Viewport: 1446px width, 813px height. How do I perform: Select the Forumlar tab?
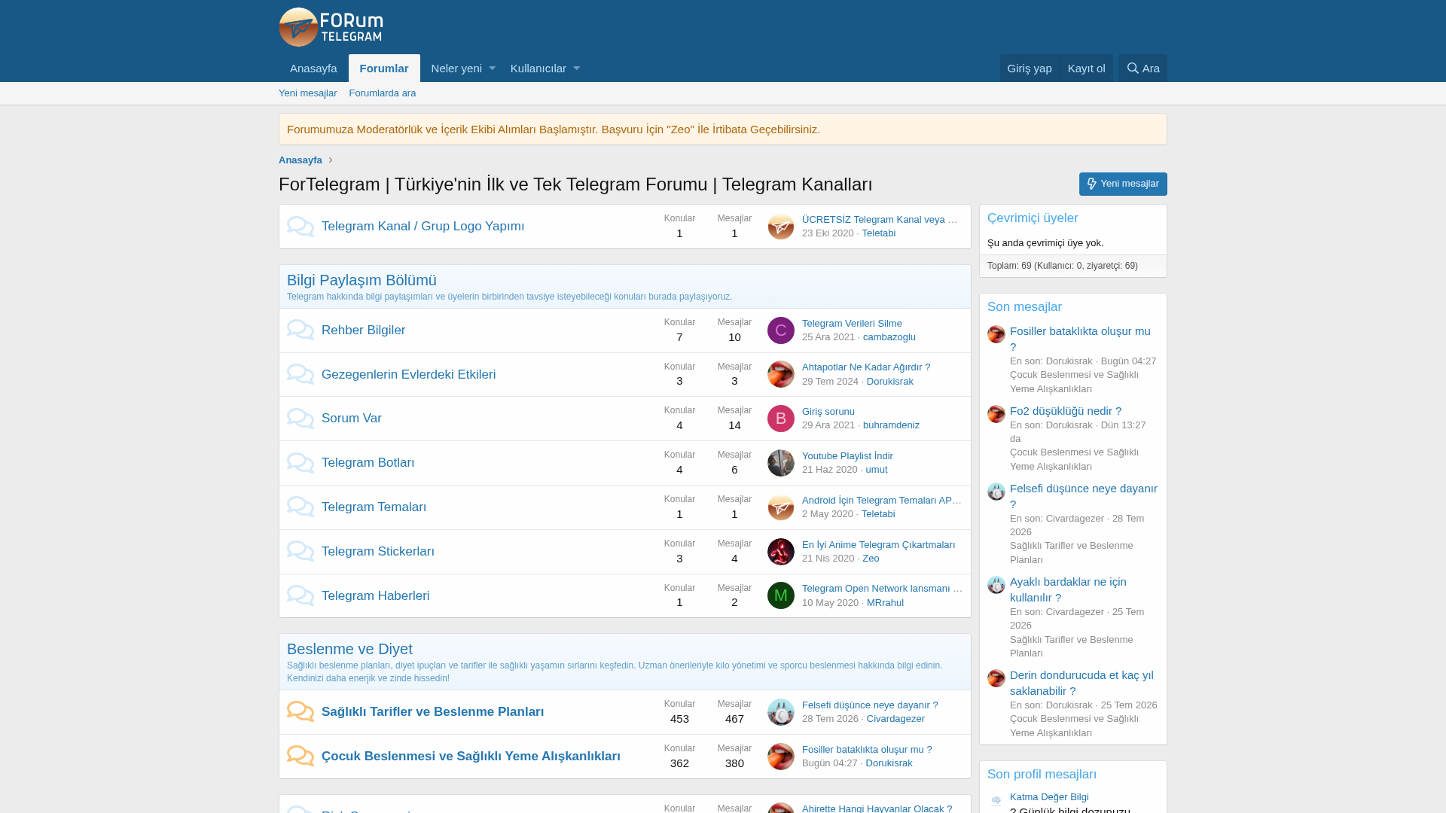tap(384, 69)
